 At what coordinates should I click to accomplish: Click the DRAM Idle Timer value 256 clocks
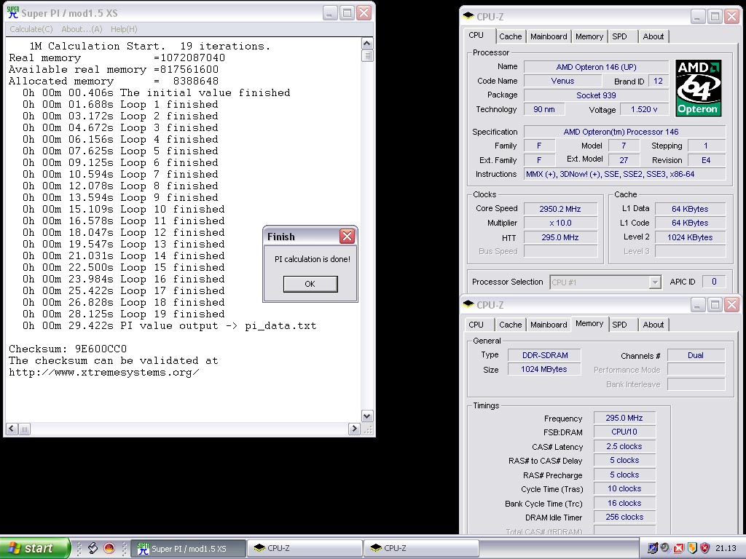(624, 517)
